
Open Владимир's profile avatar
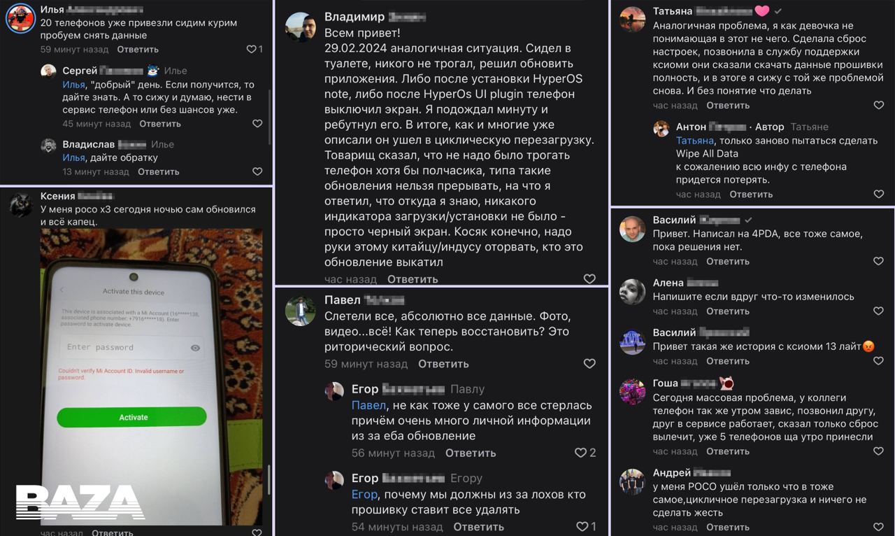(x=301, y=27)
